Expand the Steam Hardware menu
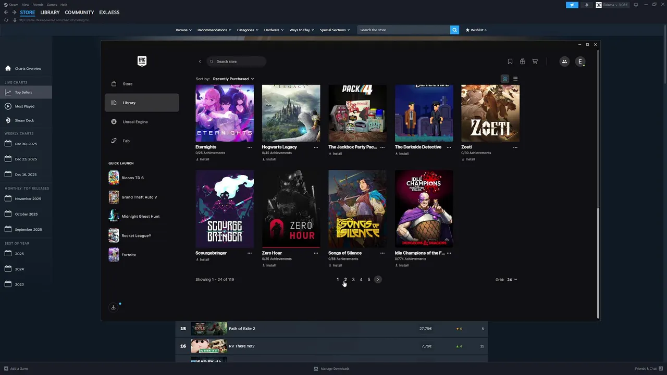 pyautogui.click(x=274, y=30)
